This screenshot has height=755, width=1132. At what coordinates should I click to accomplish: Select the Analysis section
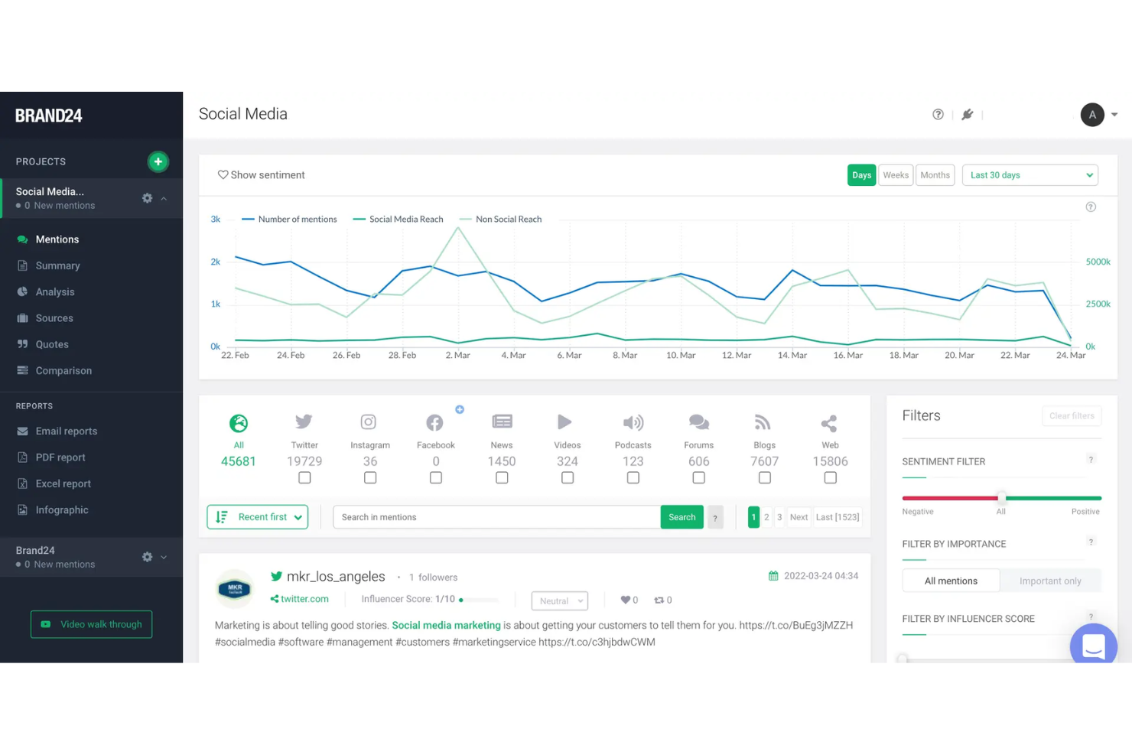point(54,291)
